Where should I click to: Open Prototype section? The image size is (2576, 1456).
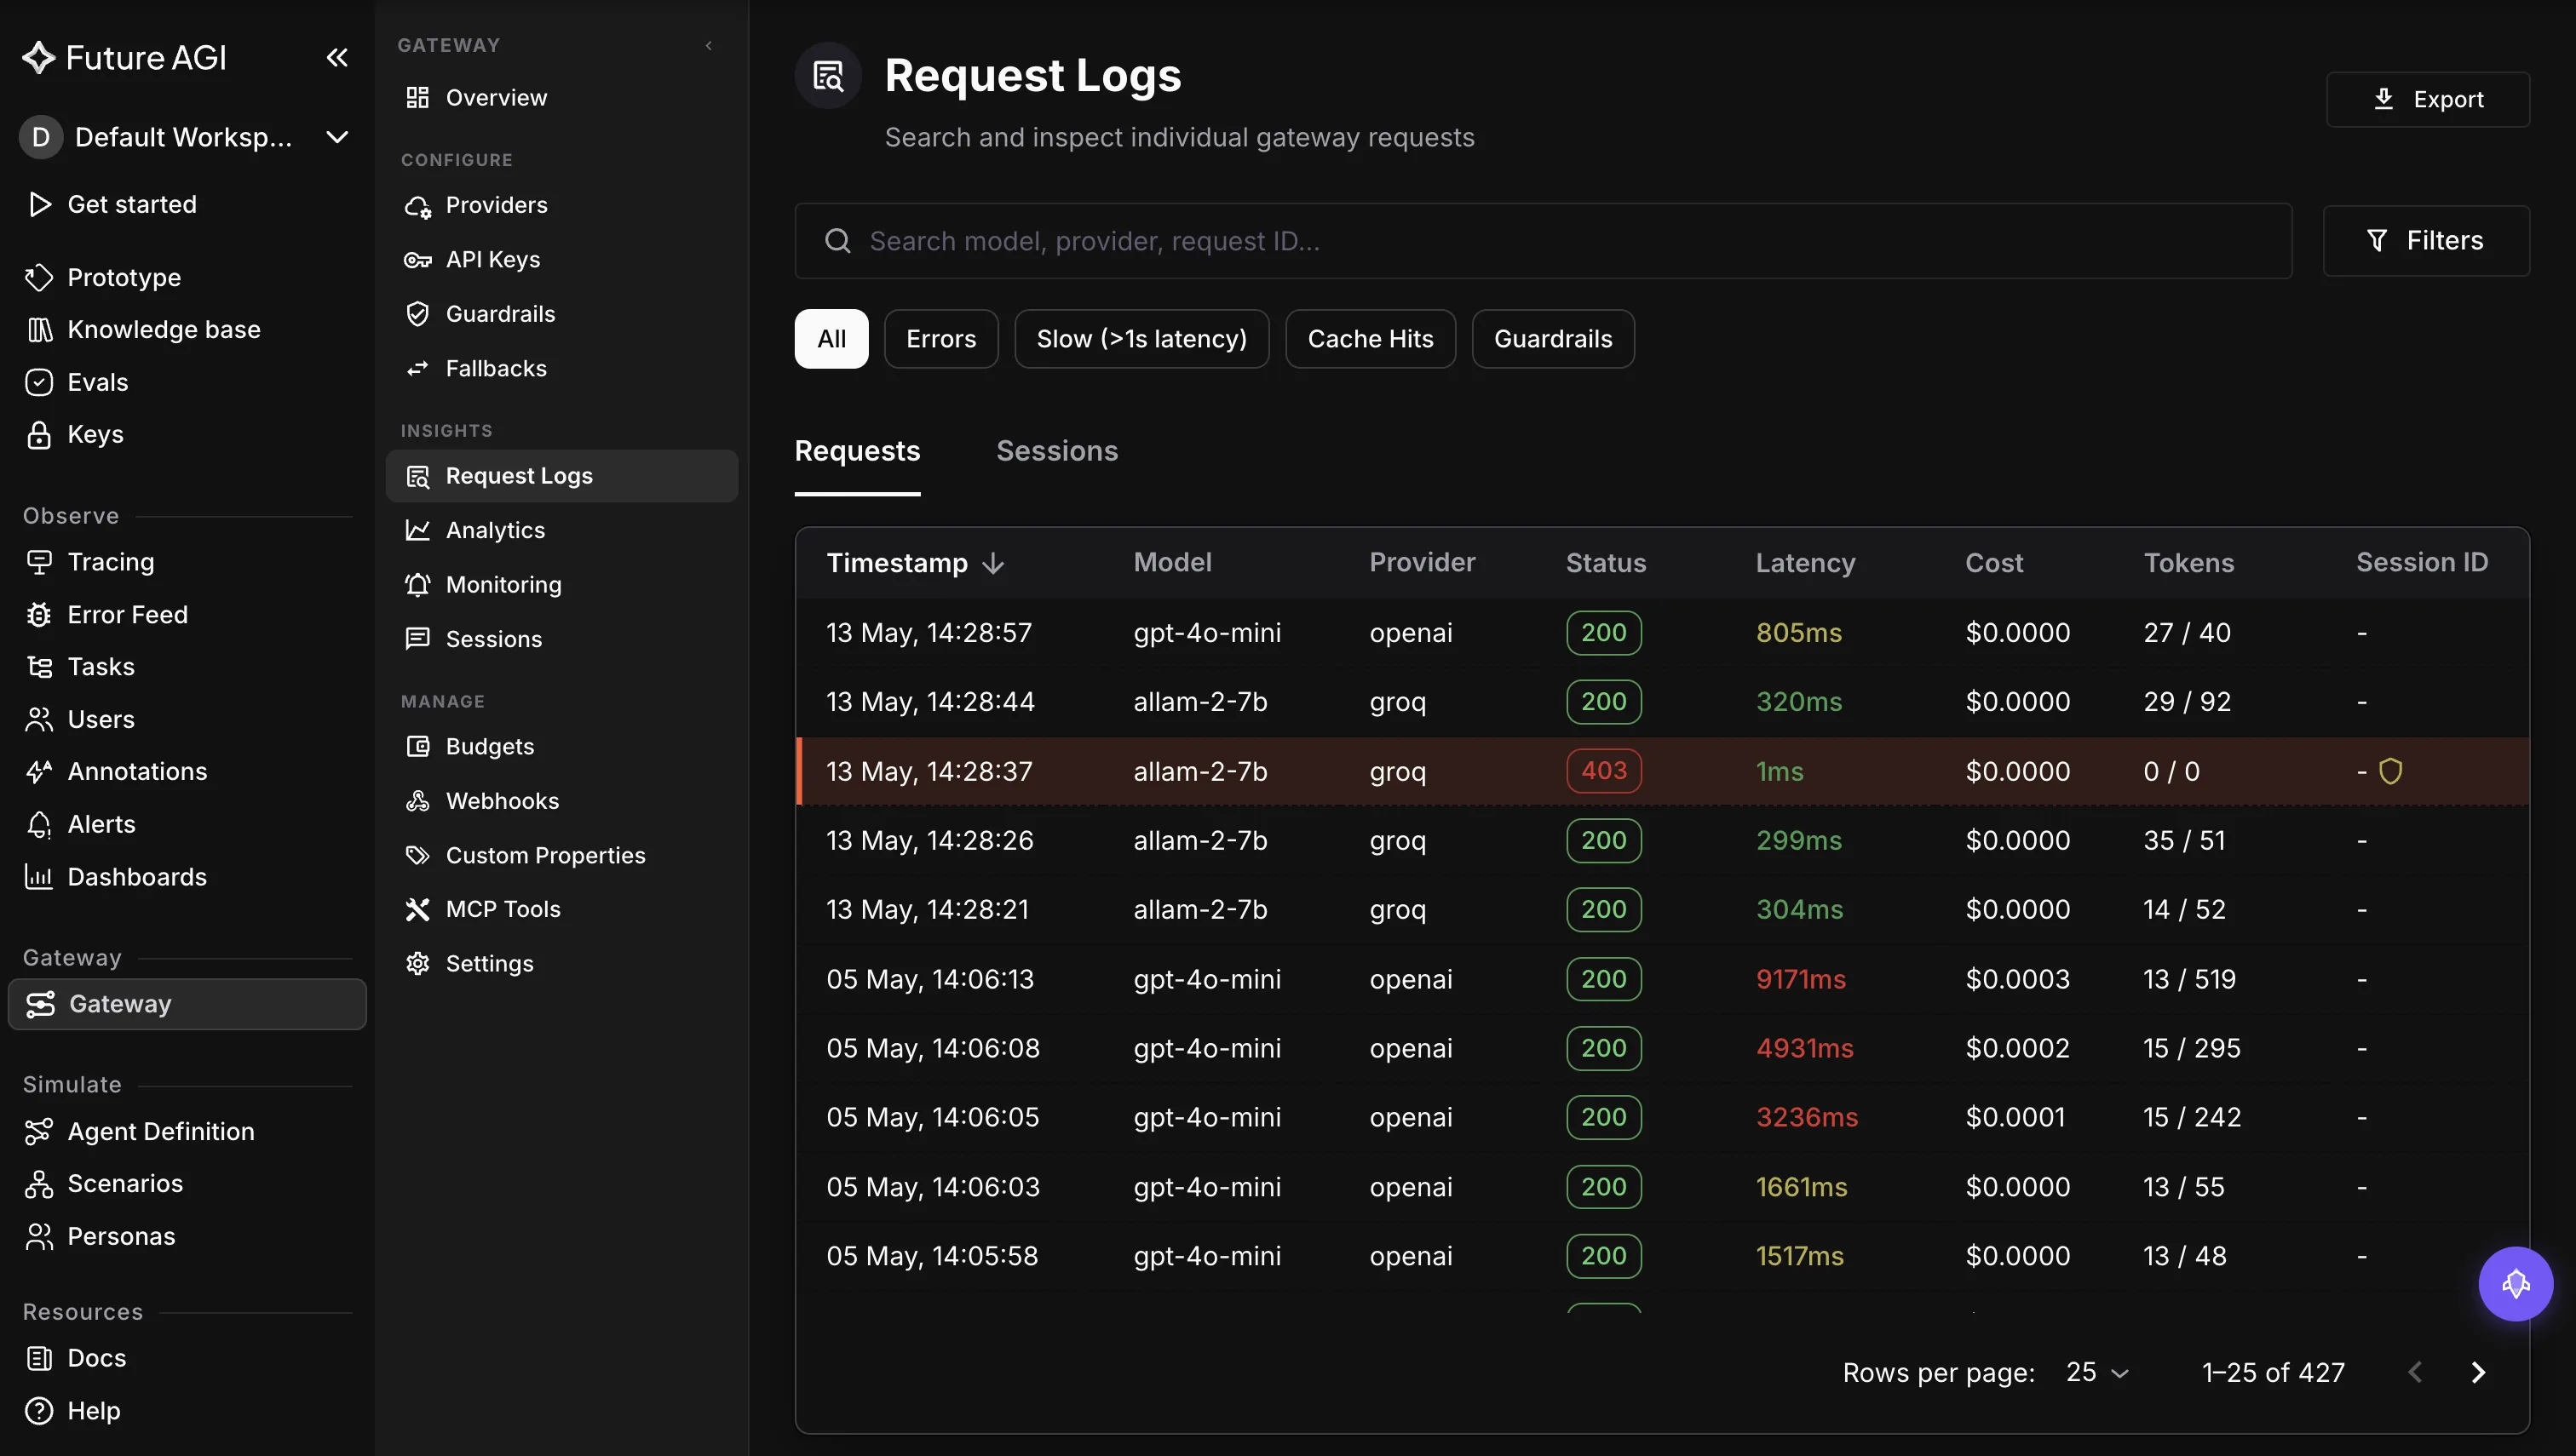(x=124, y=277)
